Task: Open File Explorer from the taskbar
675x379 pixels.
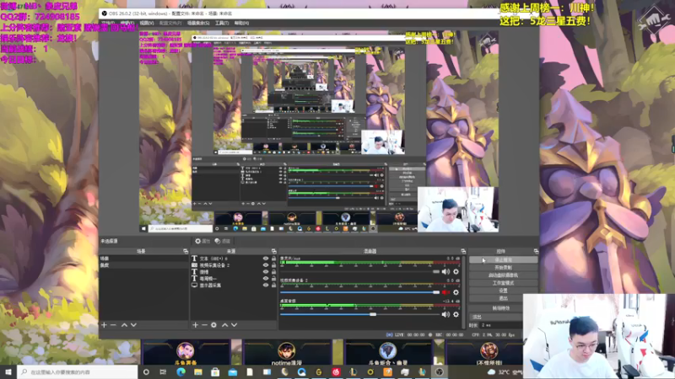Action: click(198, 372)
